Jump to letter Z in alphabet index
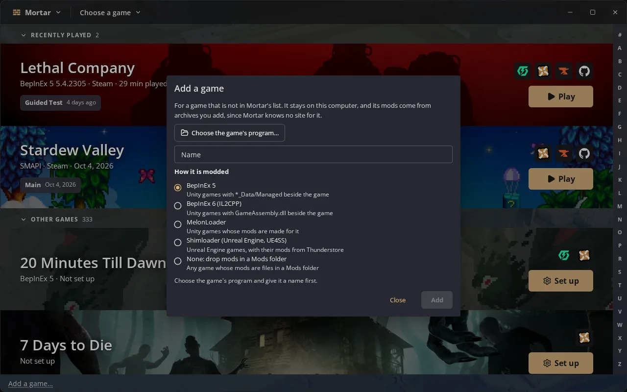627x392 pixels. [620, 364]
